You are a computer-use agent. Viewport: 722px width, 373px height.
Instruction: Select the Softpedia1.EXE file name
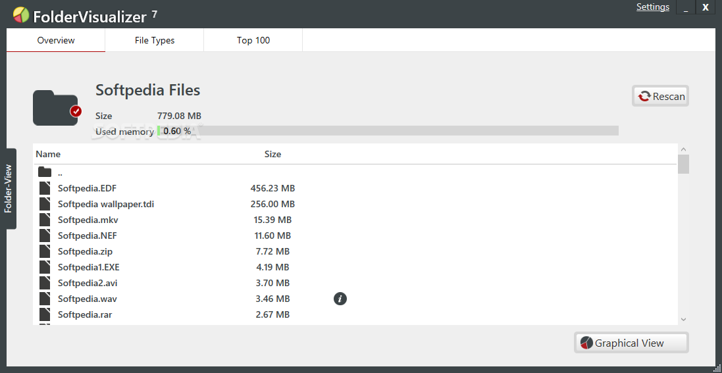coord(89,267)
